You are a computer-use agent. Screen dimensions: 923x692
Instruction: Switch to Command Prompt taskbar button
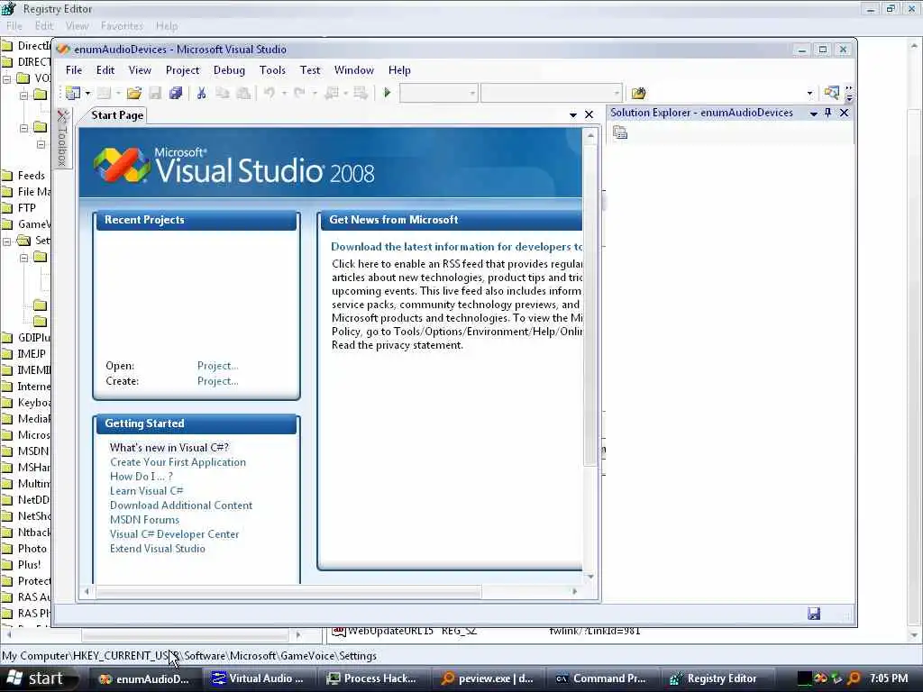[601, 678]
